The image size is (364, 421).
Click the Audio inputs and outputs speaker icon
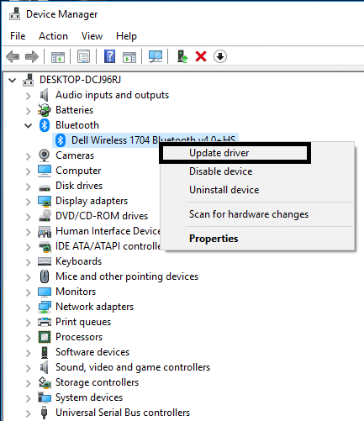[45, 95]
